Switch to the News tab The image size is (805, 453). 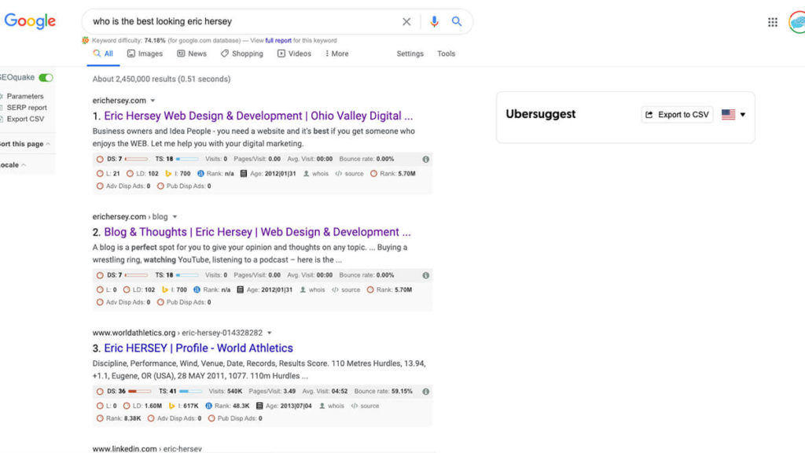click(192, 53)
